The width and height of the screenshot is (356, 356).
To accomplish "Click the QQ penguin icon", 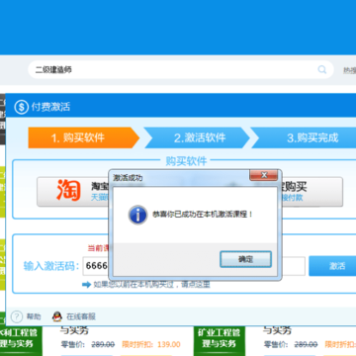I will [57, 316].
